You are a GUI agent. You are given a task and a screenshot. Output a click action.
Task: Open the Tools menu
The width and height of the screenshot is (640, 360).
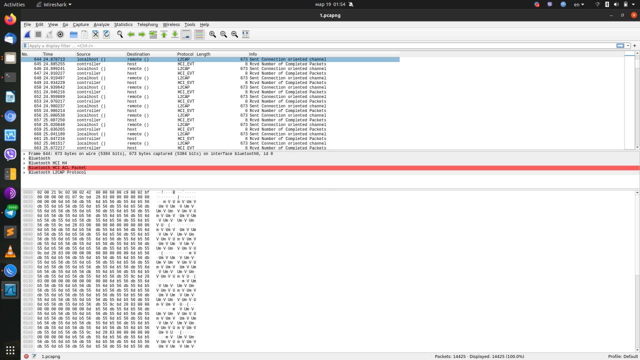[190, 24]
